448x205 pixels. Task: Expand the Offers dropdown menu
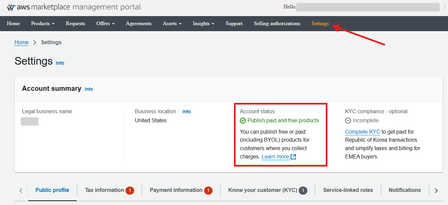(105, 23)
